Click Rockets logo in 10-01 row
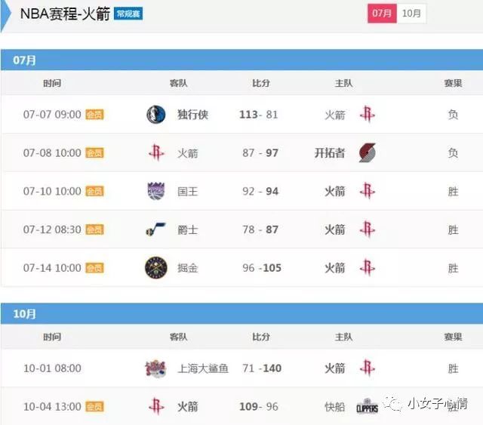483x425 pixels. click(368, 368)
